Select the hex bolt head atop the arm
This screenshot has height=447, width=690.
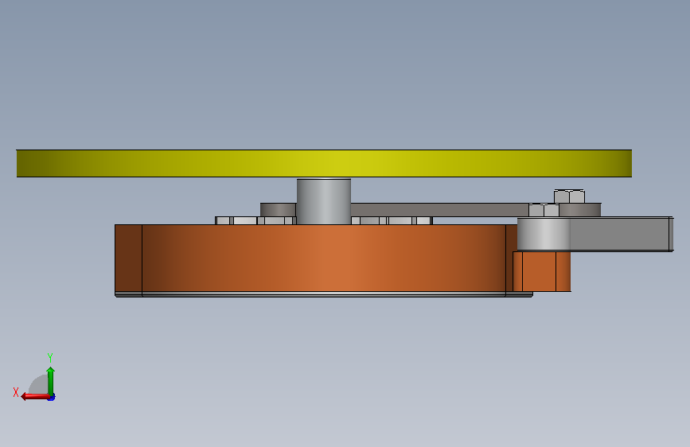point(569,196)
